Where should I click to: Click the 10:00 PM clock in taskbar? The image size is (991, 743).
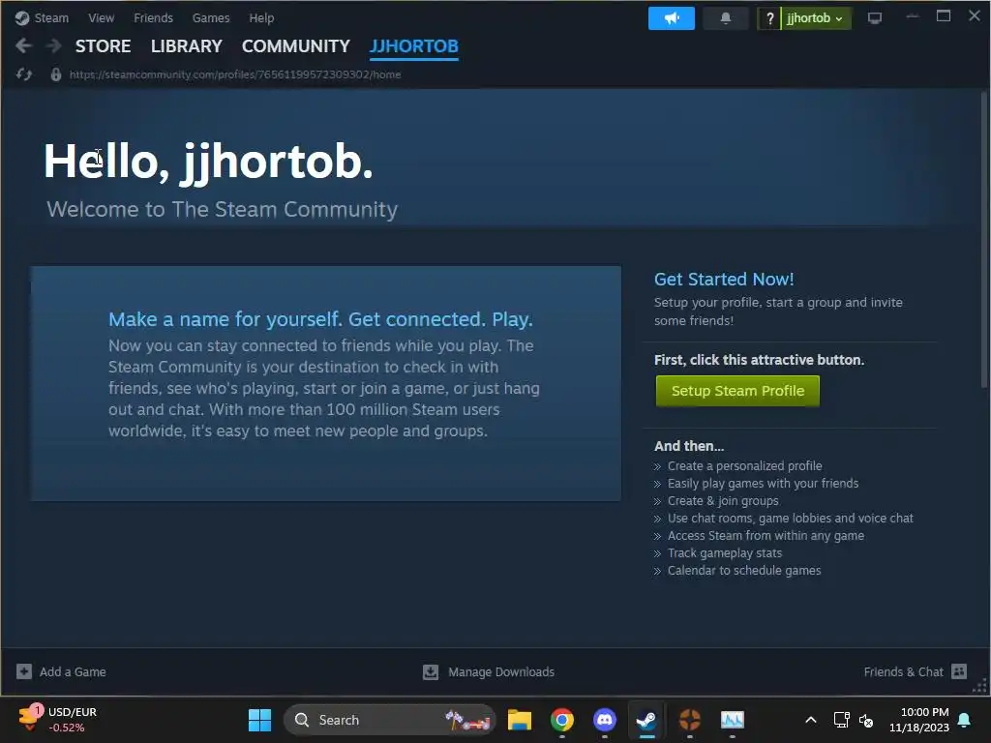(924, 712)
